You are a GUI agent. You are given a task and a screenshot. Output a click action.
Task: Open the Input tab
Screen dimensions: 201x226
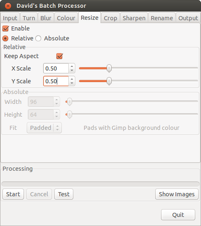[10, 18]
